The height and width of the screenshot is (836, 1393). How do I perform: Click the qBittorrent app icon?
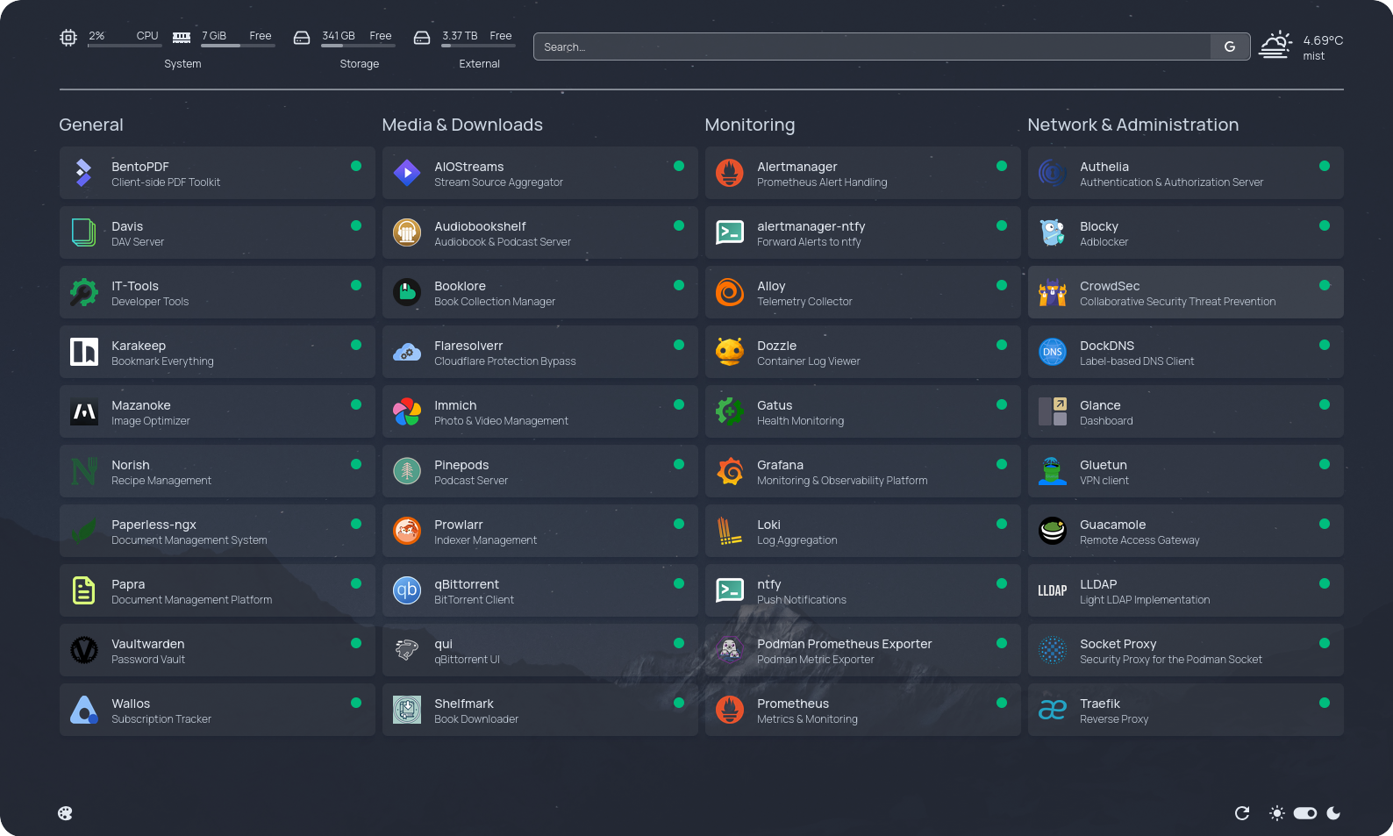[406, 590]
